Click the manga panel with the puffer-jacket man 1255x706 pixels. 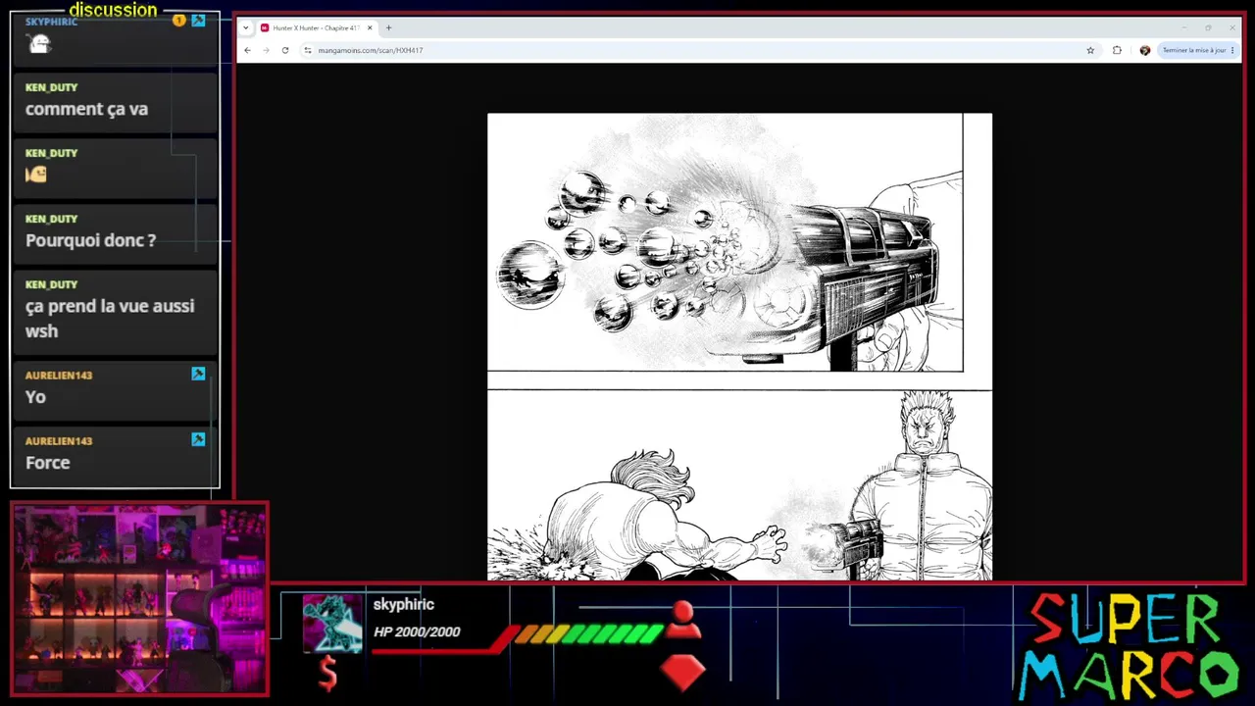click(740, 485)
